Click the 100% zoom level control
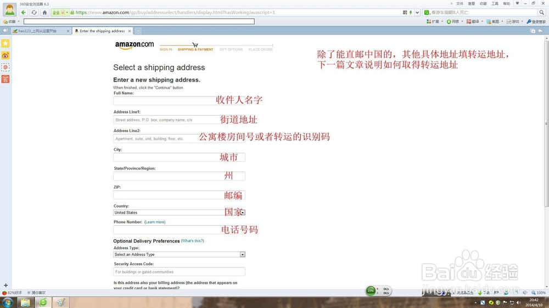549x308 pixels. (x=539, y=293)
